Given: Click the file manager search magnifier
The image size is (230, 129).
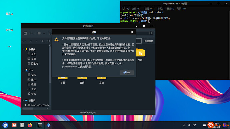Looking at the screenshot, I should (x=151, y=33).
